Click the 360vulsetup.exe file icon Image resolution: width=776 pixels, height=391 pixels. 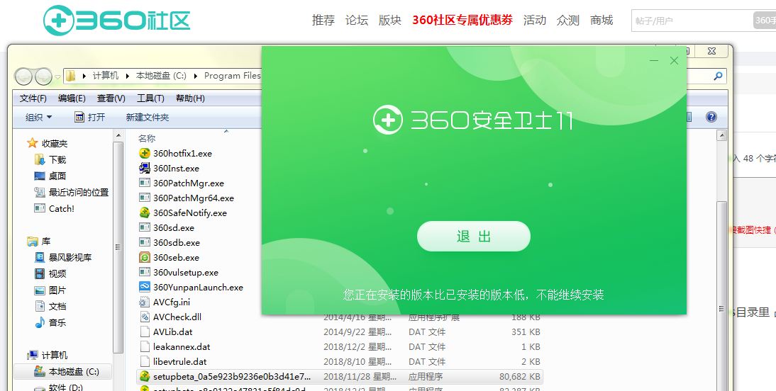coord(145,272)
